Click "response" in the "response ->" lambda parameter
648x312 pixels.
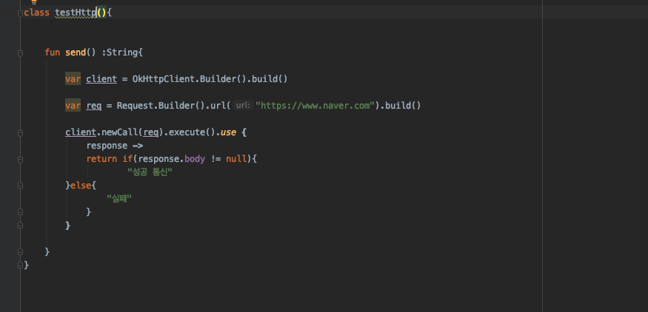(x=107, y=146)
